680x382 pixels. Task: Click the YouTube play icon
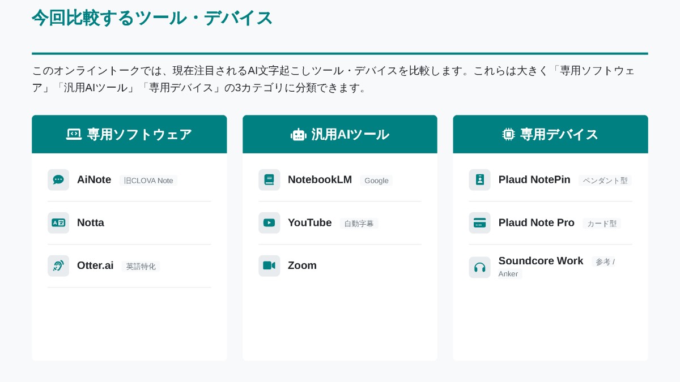(x=269, y=223)
